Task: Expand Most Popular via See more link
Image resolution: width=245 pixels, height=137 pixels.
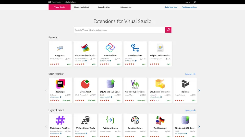Action: click(x=190, y=74)
